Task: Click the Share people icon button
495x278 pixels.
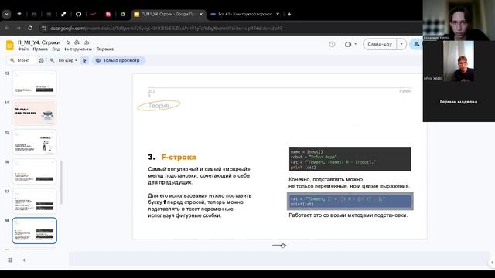Action: tap(417, 45)
